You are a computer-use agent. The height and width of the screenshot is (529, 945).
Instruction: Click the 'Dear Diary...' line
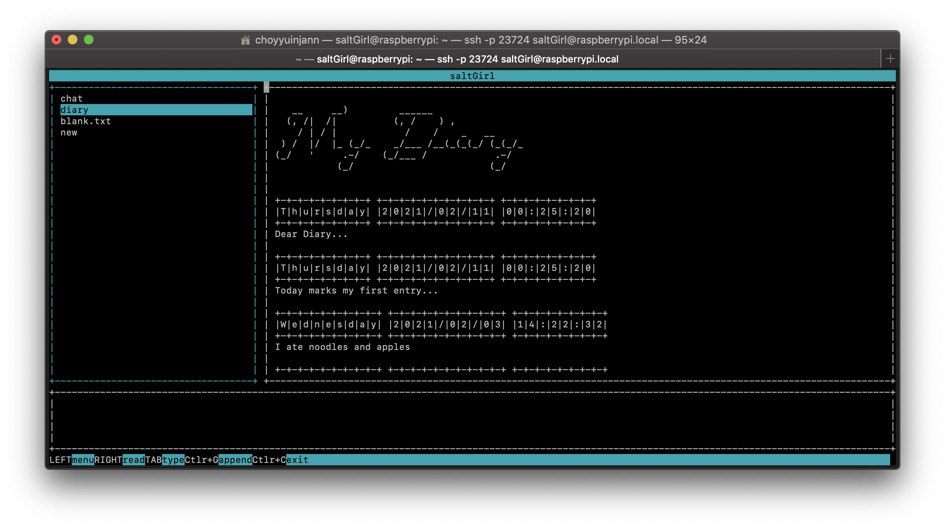(x=311, y=234)
